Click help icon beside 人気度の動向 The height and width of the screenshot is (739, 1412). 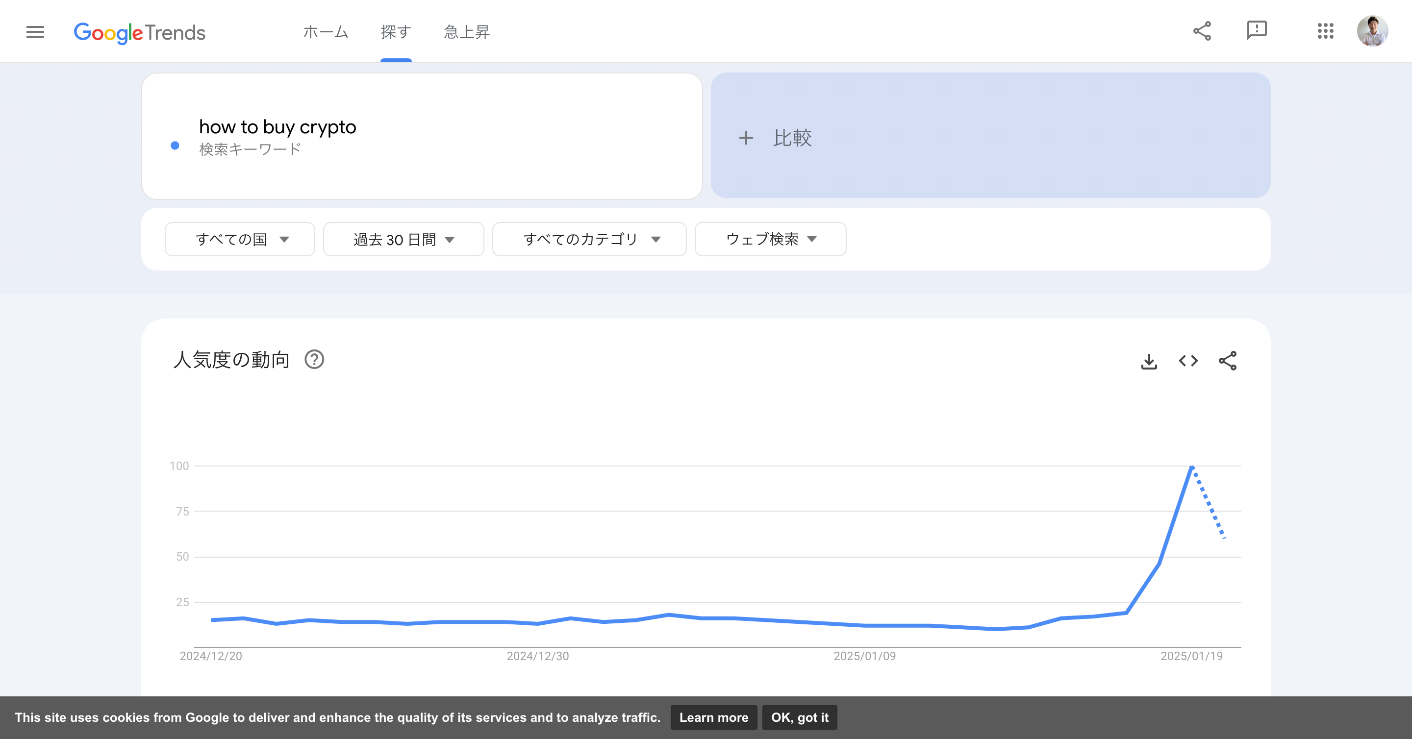(x=314, y=360)
